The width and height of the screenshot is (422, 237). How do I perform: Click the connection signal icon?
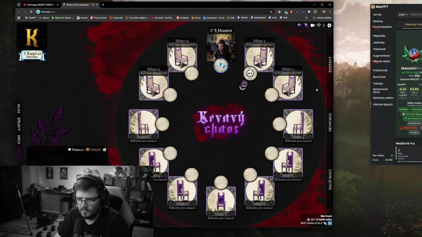coord(319,25)
